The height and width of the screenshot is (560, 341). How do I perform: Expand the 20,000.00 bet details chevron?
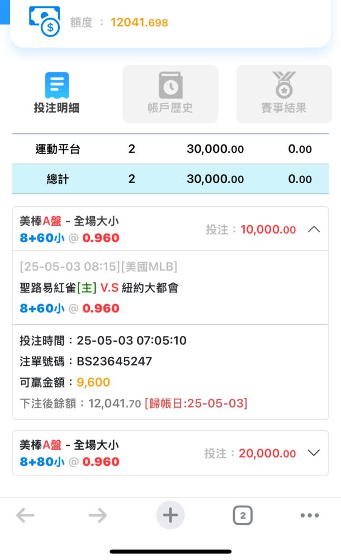(314, 453)
